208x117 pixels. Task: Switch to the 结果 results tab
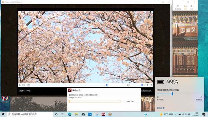[x=185, y=7]
